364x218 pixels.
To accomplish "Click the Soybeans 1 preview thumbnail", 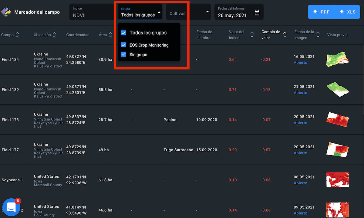I will (337, 180).
